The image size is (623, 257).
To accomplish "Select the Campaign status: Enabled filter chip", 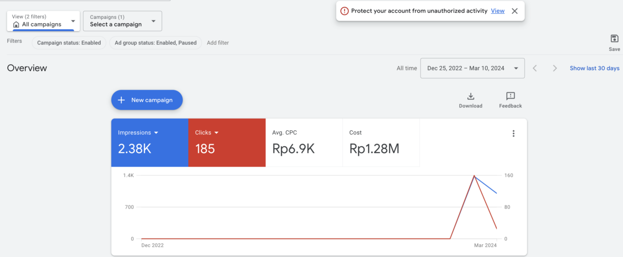I will click(x=69, y=43).
